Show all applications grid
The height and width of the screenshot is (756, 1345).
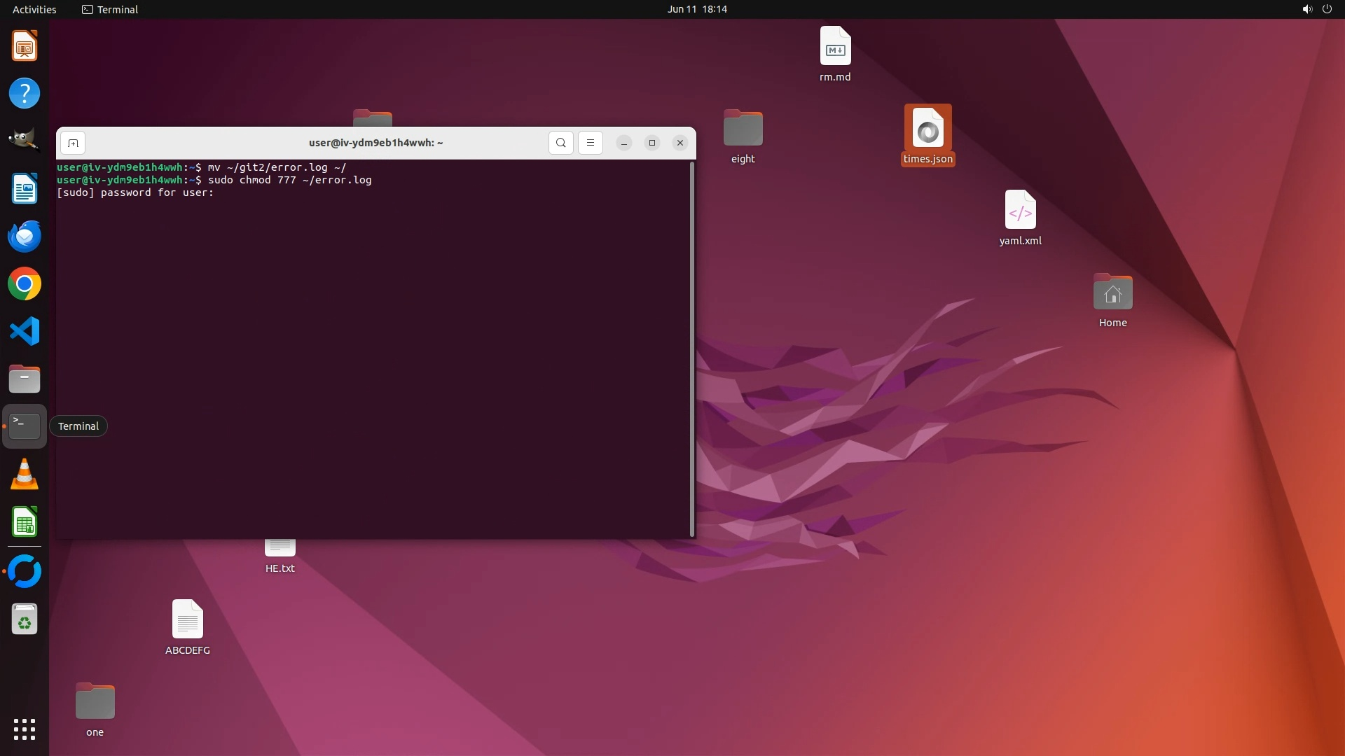(x=25, y=729)
